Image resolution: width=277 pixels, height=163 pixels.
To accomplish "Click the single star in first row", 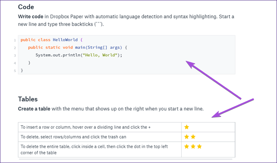I will [186, 127].
